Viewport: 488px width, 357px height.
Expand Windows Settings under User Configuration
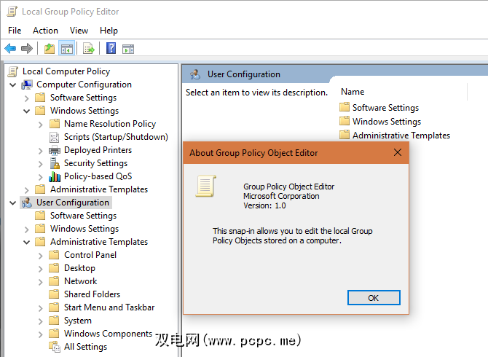click(27, 229)
